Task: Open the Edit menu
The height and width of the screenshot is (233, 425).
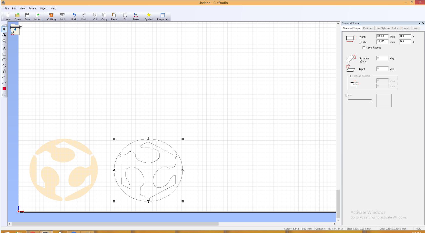Action: [x=14, y=8]
